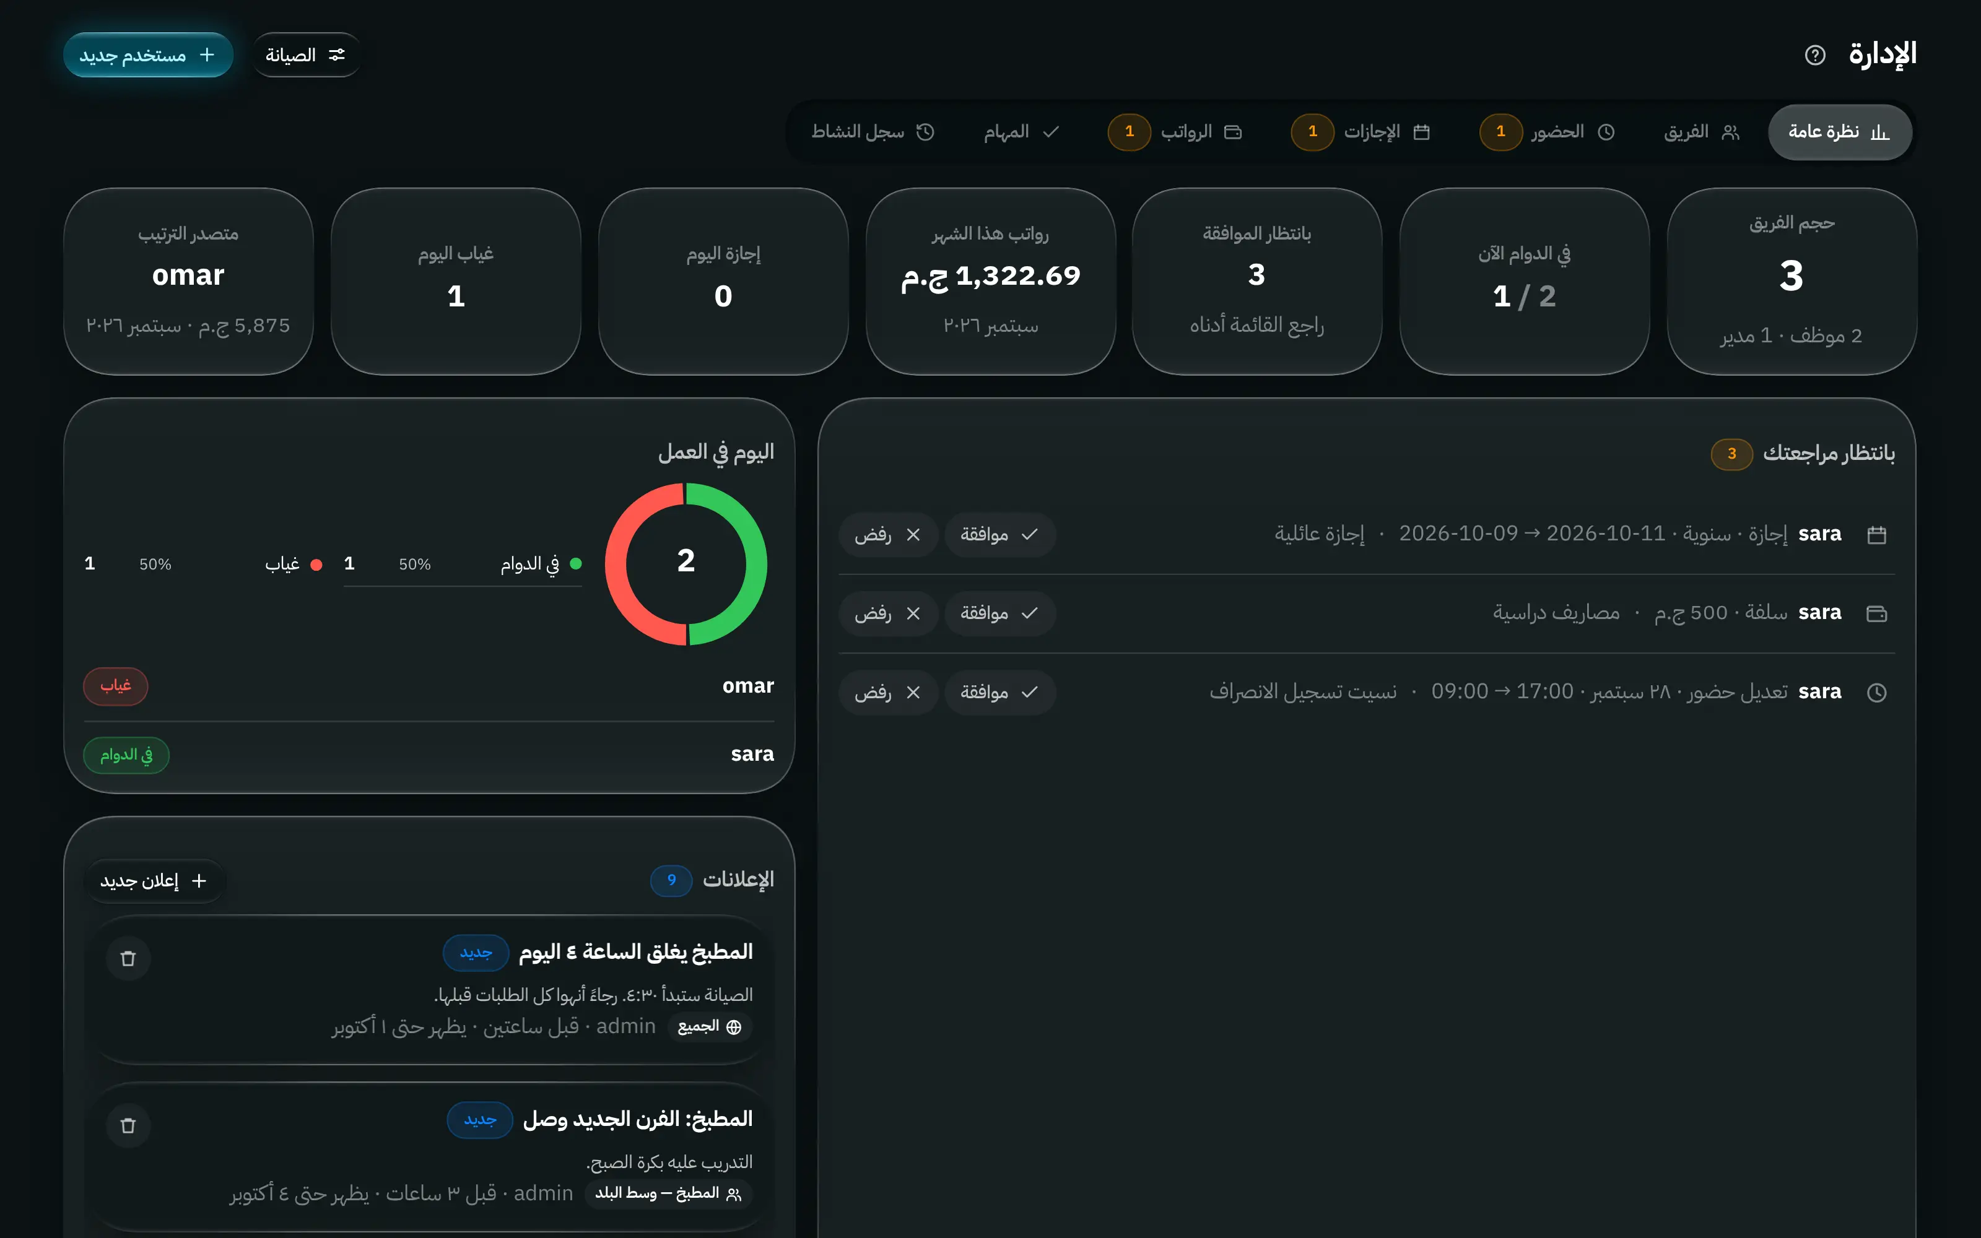Image resolution: width=1981 pixels, height=1238 pixels.
Task: Click the clock icon on sara's attendance edit
Action: tap(1876, 693)
